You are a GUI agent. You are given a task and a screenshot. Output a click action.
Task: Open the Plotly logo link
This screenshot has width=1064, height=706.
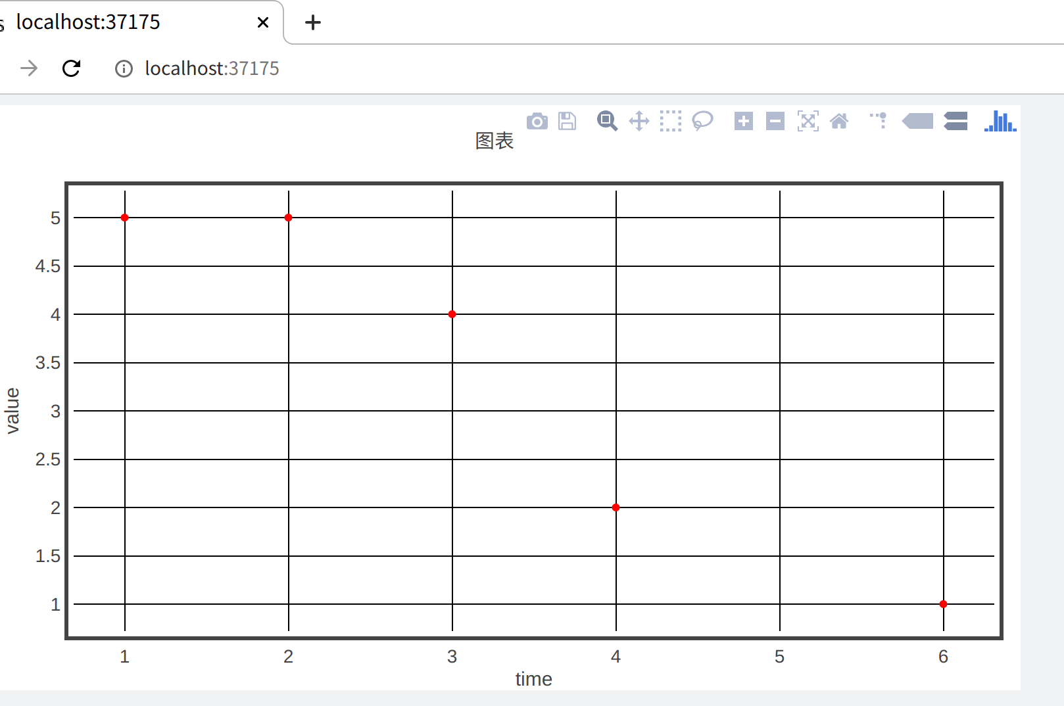(1000, 122)
